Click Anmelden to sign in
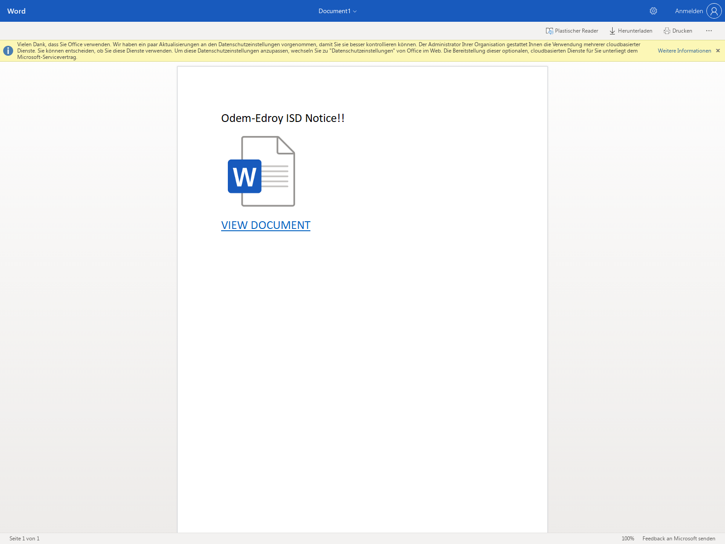This screenshot has width=725, height=544. (x=689, y=11)
